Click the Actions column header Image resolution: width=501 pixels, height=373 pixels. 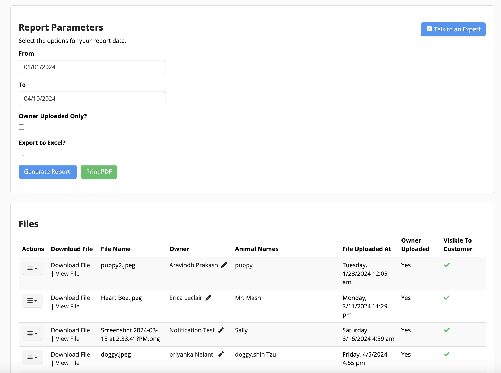point(33,249)
